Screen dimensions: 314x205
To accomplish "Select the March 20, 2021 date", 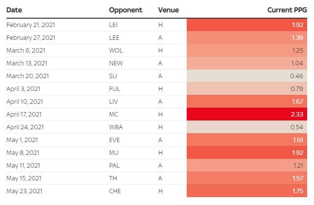I will [28, 76].
